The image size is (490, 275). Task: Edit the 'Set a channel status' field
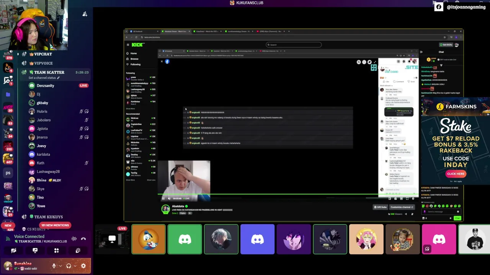point(44,78)
